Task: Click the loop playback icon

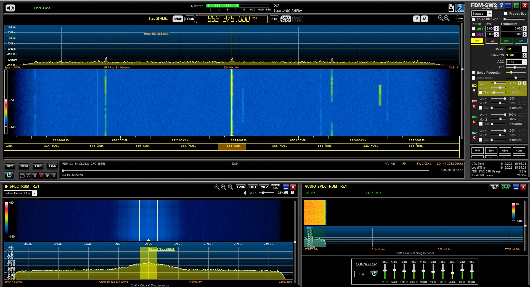Action: (x=22, y=176)
